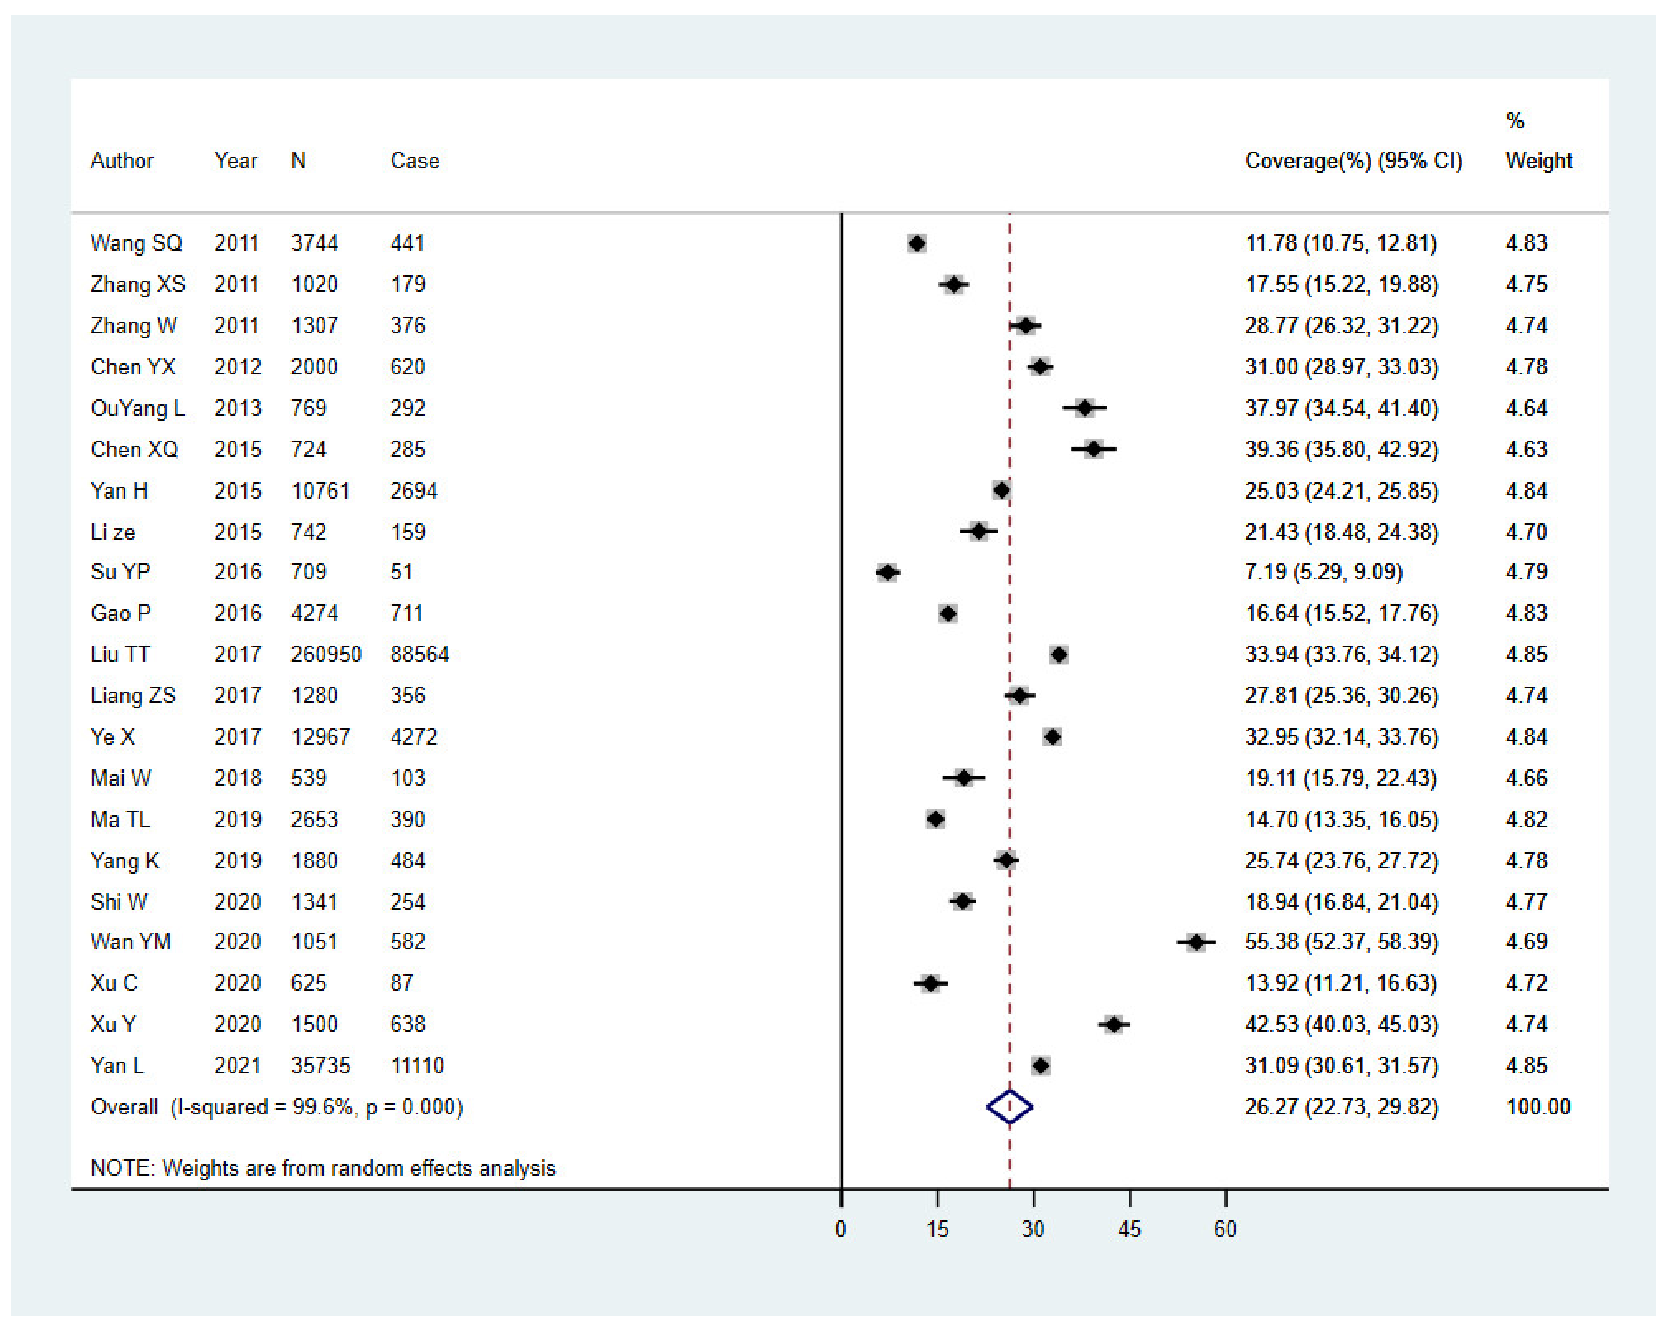The width and height of the screenshot is (1669, 1329).
Task: Click the 260950 sample size value
Action: 326,655
